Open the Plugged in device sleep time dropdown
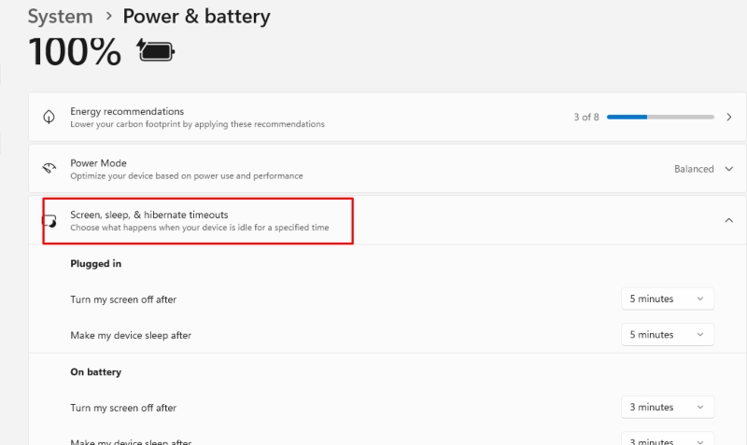Image resolution: width=747 pixels, height=445 pixels. click(x=668, y=335)
